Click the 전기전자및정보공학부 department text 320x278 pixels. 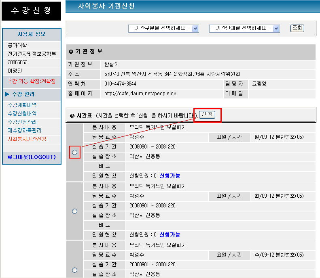[32, 54]
